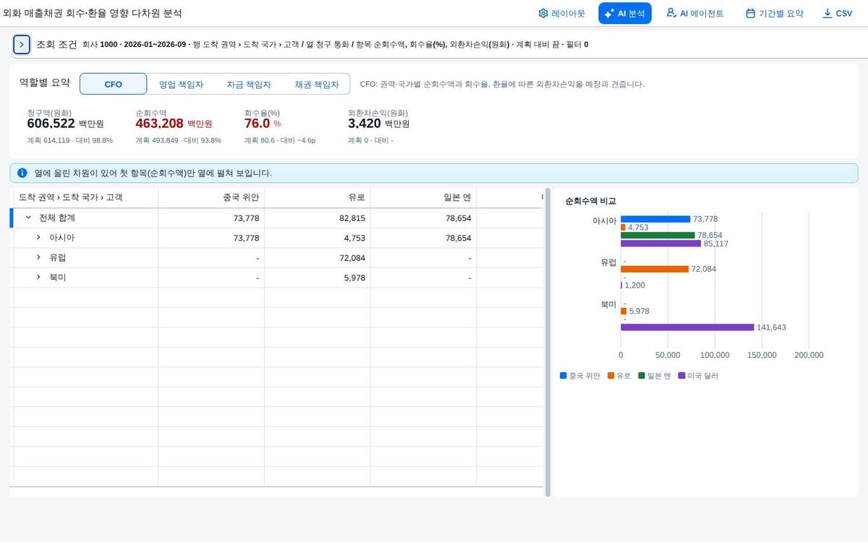The height and width of the screenshot is (542, 868).
Task: Run the AI 분석 analysis
Action: (x=625, y=13)
